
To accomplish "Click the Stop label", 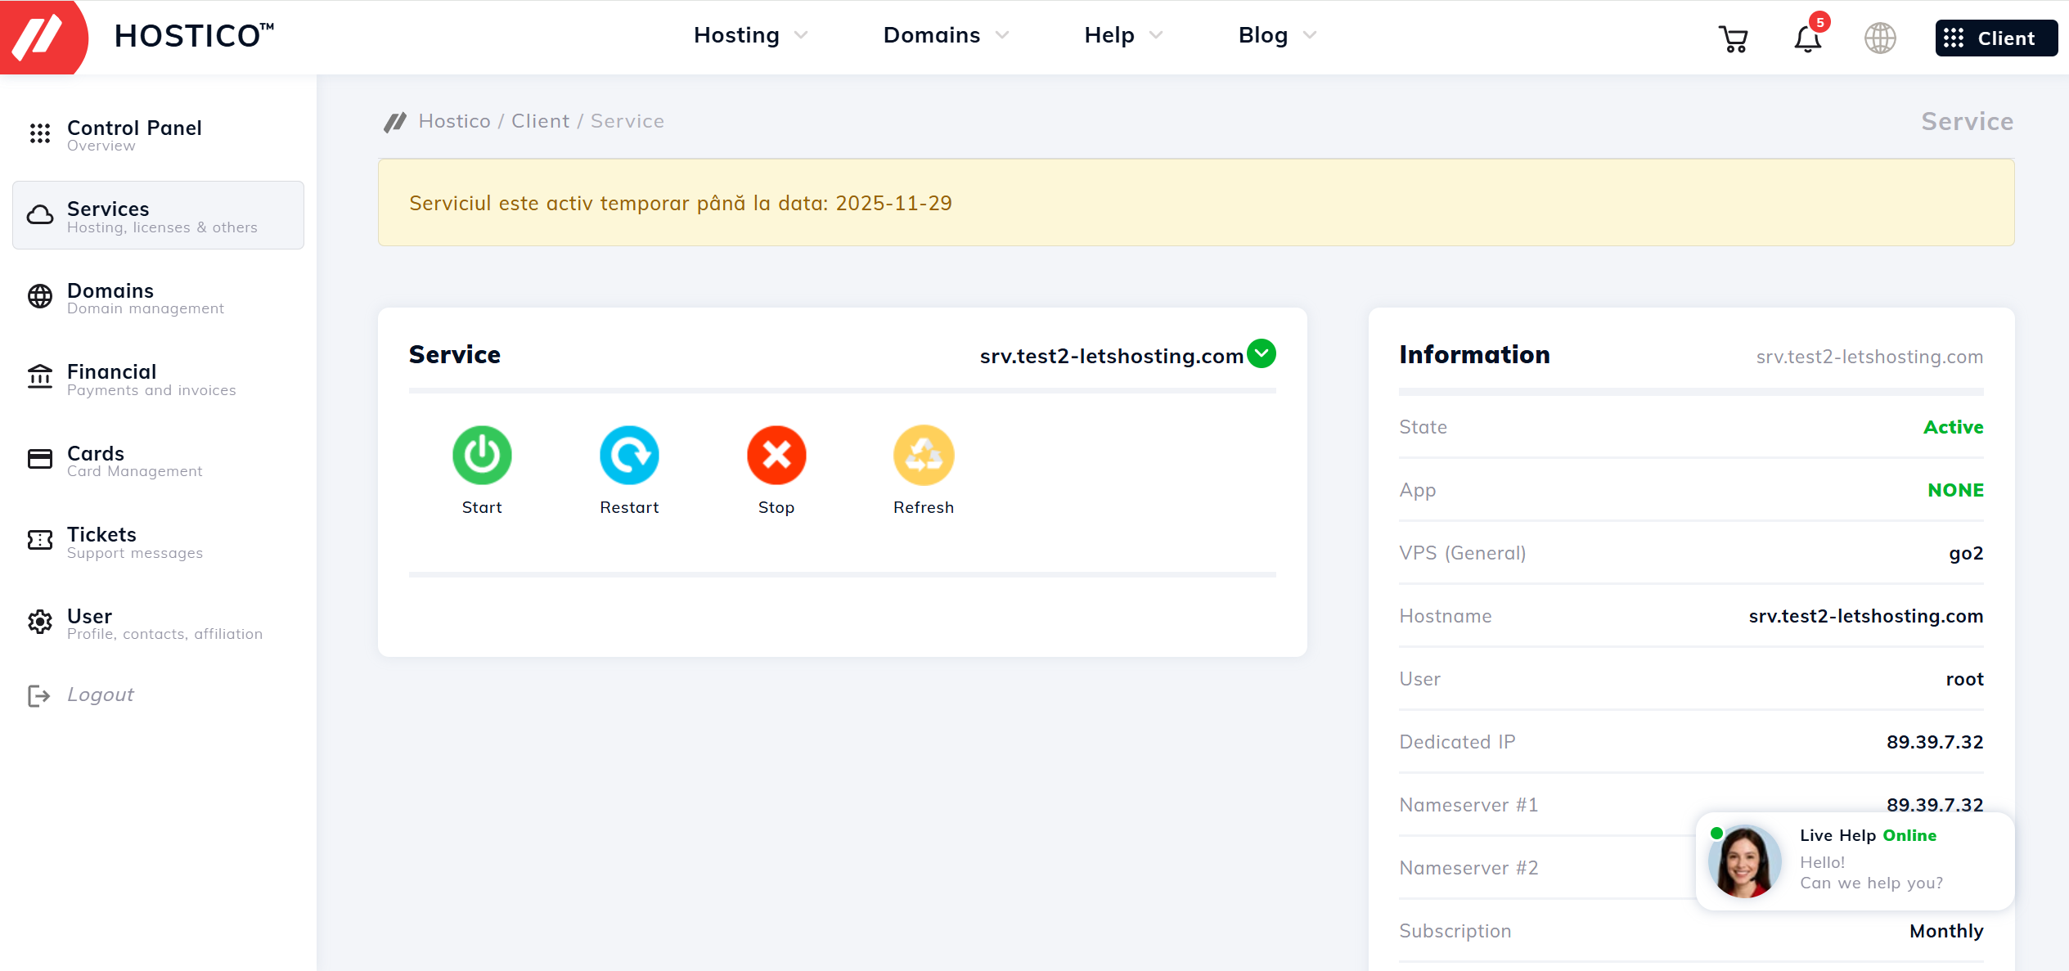I will coord(776,507).
